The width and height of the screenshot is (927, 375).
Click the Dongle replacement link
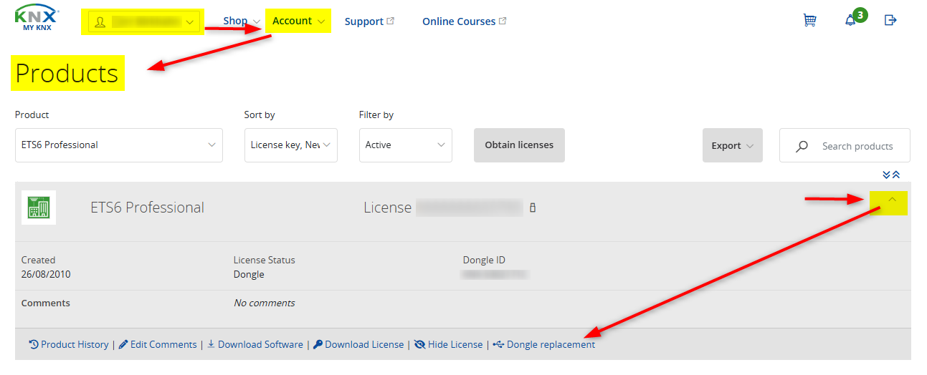click(x=544, y=344)
